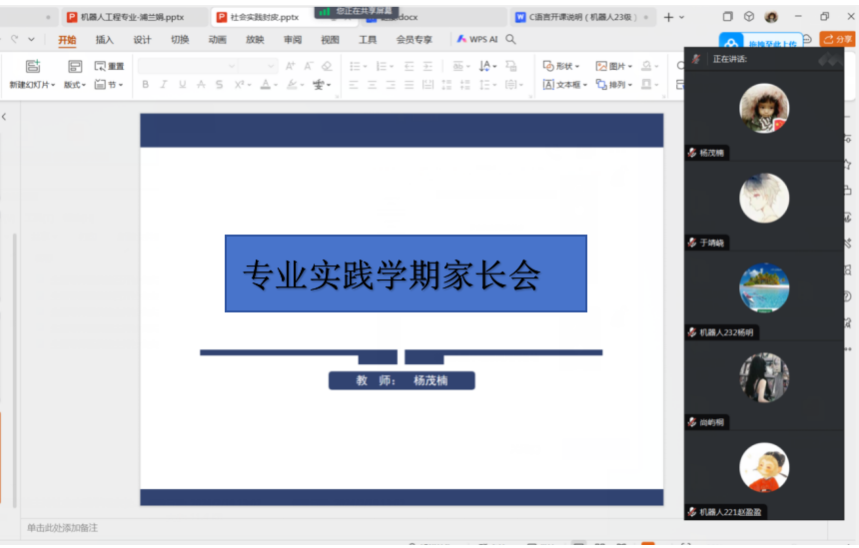
Task: Increase font size with A+ icon
Action: pyautogui.click(x=291, y=66)
